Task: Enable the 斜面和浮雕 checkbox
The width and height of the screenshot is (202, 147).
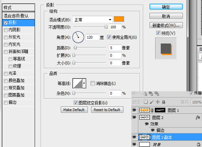Action: (6, 52)
